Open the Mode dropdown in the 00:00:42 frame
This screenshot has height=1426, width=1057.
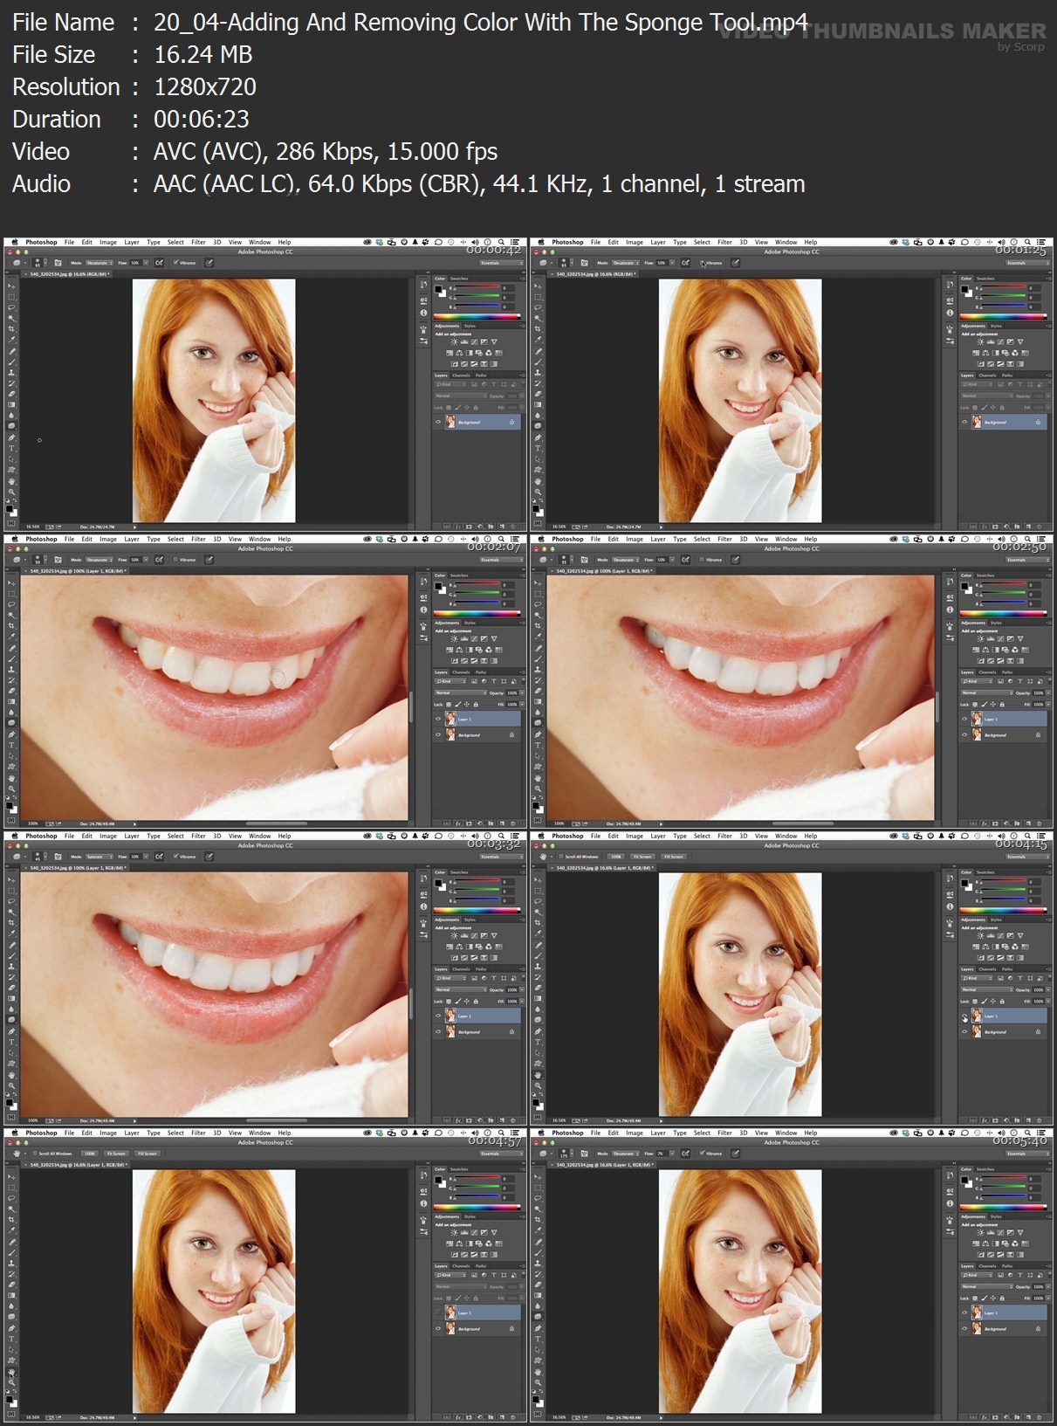click(x=100, y=263)
